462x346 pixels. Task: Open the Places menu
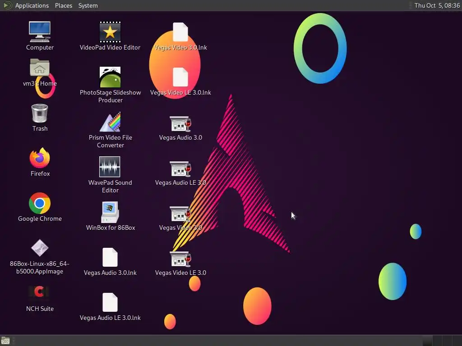pos(64,5)
